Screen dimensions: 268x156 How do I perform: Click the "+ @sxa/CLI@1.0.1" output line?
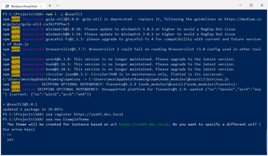pyautogui.click(x=20, y=104)
